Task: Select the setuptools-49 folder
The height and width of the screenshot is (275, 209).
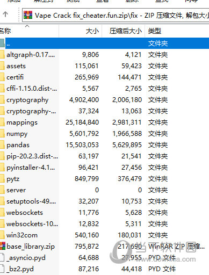Action: (x=31, y=201)
